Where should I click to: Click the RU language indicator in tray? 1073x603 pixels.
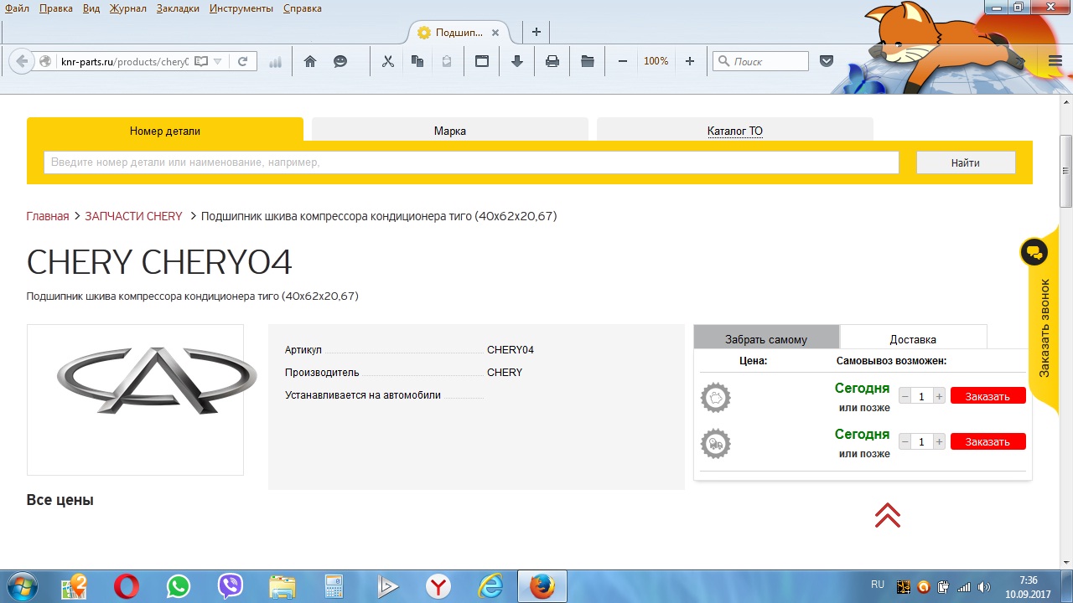[x=878, y=584]
